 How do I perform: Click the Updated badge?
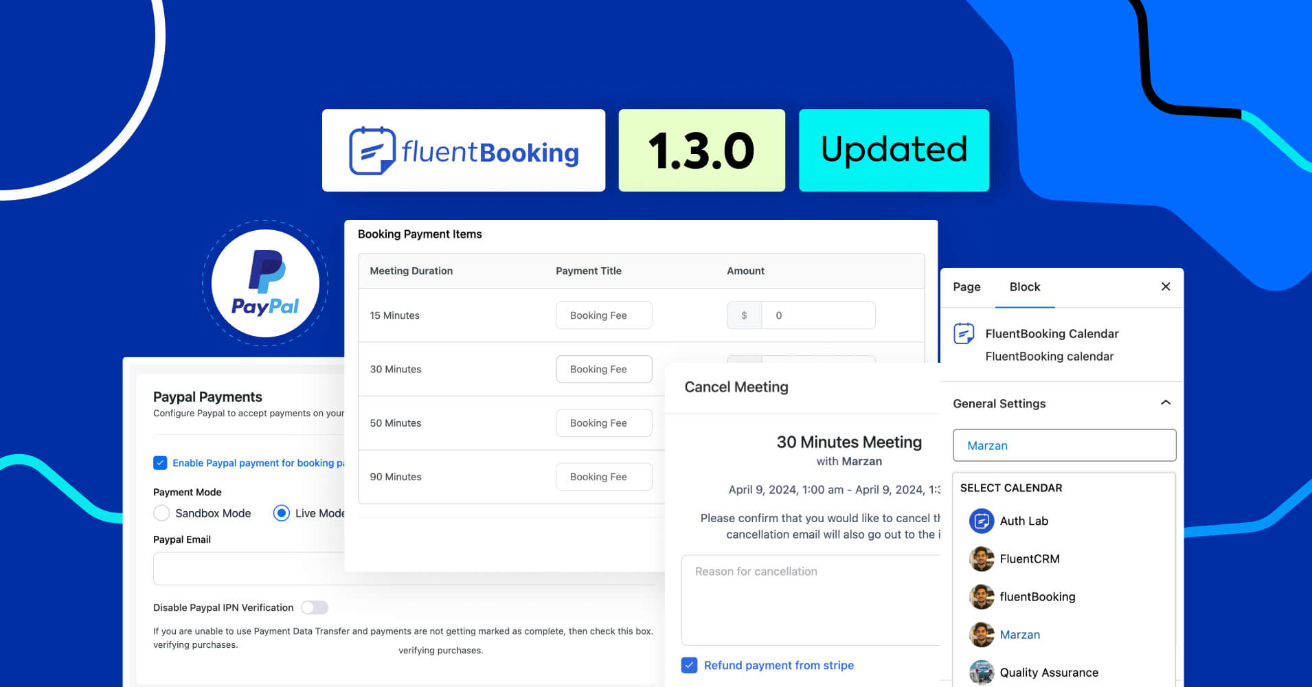coord(894,150)
